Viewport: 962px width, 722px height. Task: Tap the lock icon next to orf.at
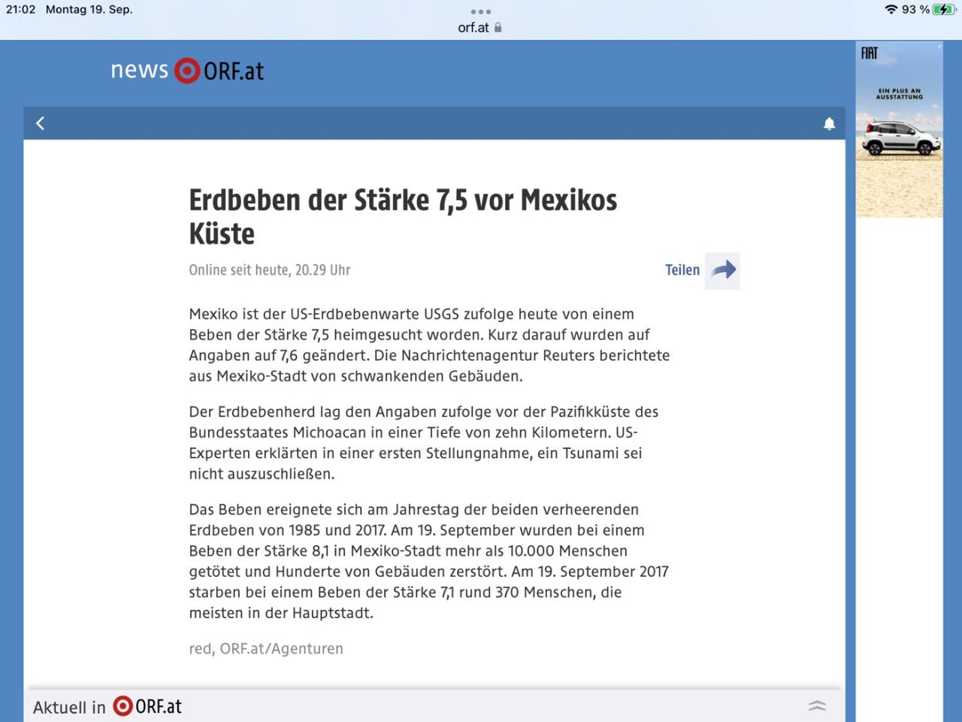[498, 28]
